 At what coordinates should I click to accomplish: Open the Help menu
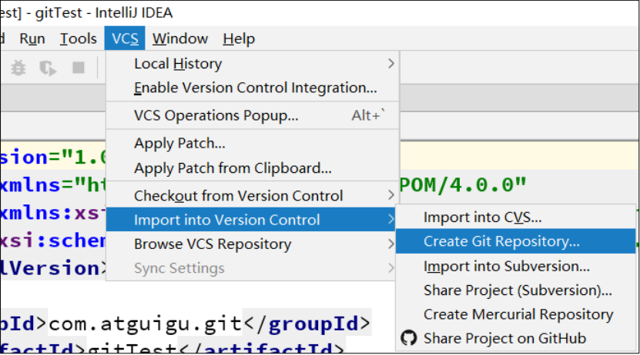[239, 38]
